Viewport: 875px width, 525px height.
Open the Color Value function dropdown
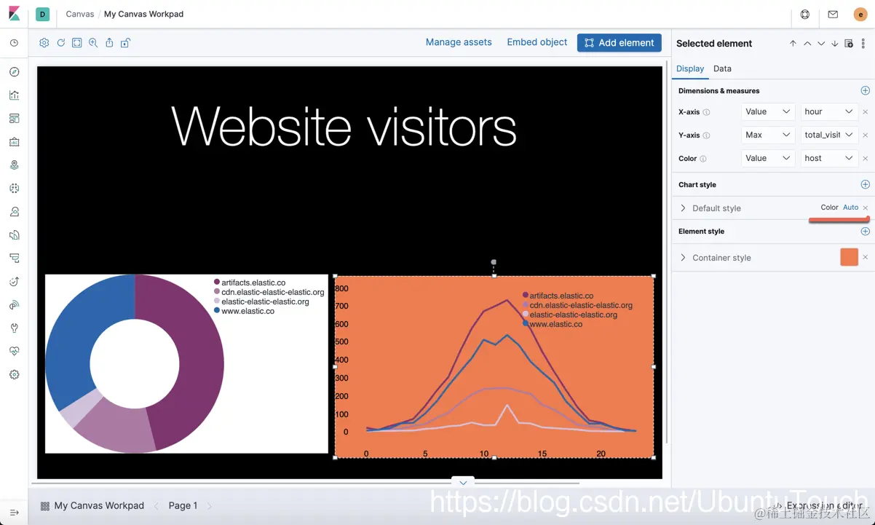768,158
